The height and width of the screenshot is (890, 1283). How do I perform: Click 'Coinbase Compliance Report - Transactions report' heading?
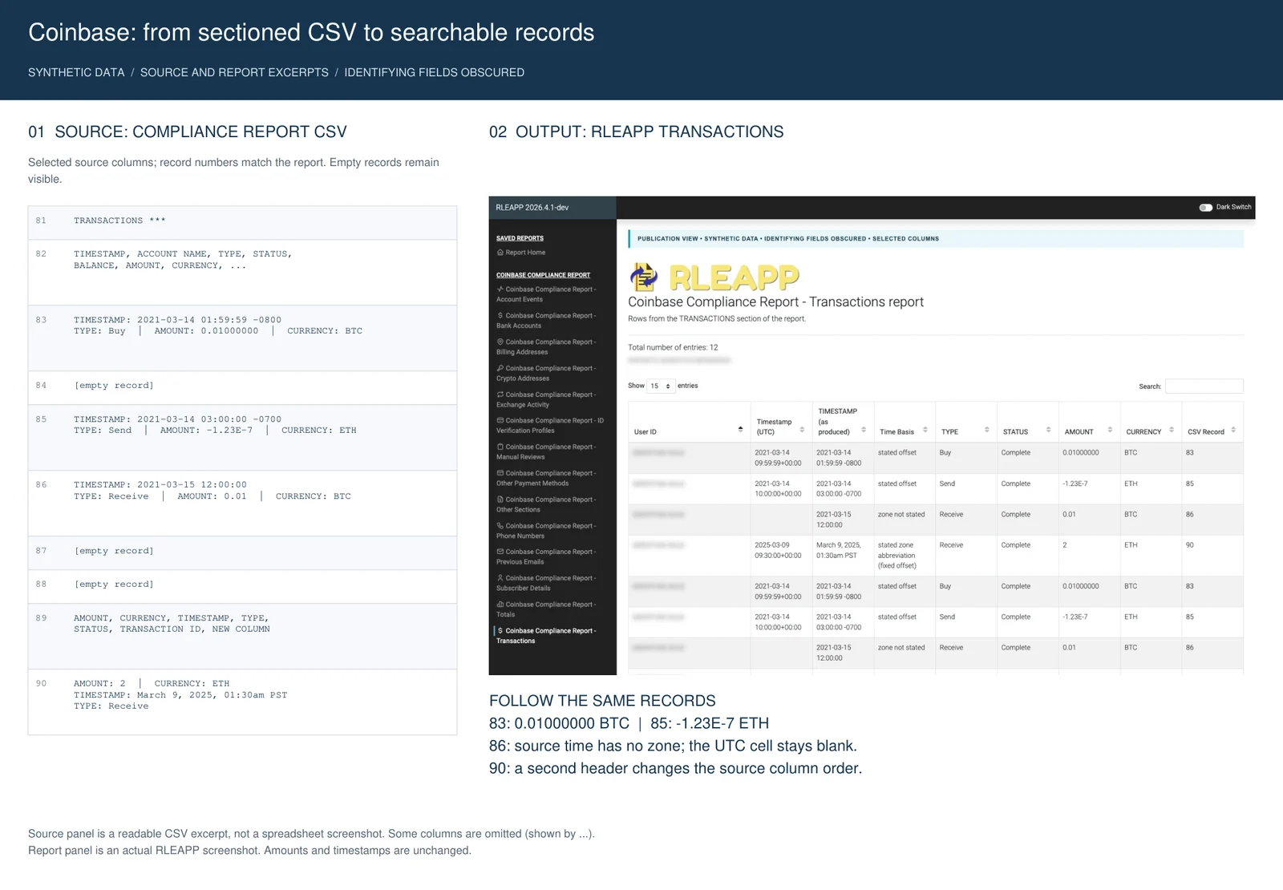point(775,302)
